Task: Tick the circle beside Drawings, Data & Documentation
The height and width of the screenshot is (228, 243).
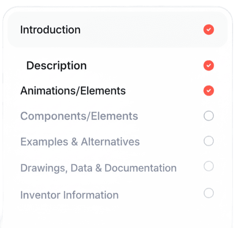Action: pos(208,167)
